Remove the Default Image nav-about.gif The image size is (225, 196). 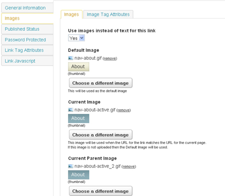[110, 58]
